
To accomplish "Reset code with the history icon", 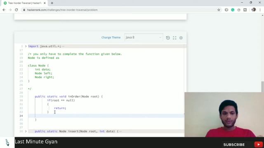I will 168,38.
